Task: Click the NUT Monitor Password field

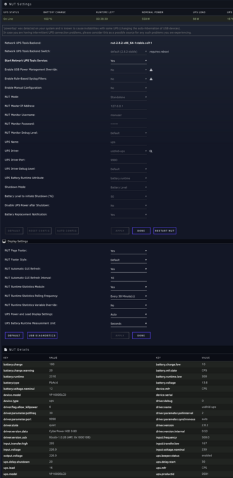Action: point(128,124)
